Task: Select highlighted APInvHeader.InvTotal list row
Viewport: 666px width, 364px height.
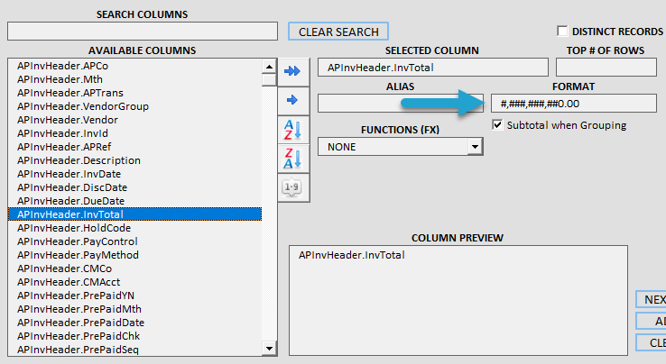Action: (135, 214)
